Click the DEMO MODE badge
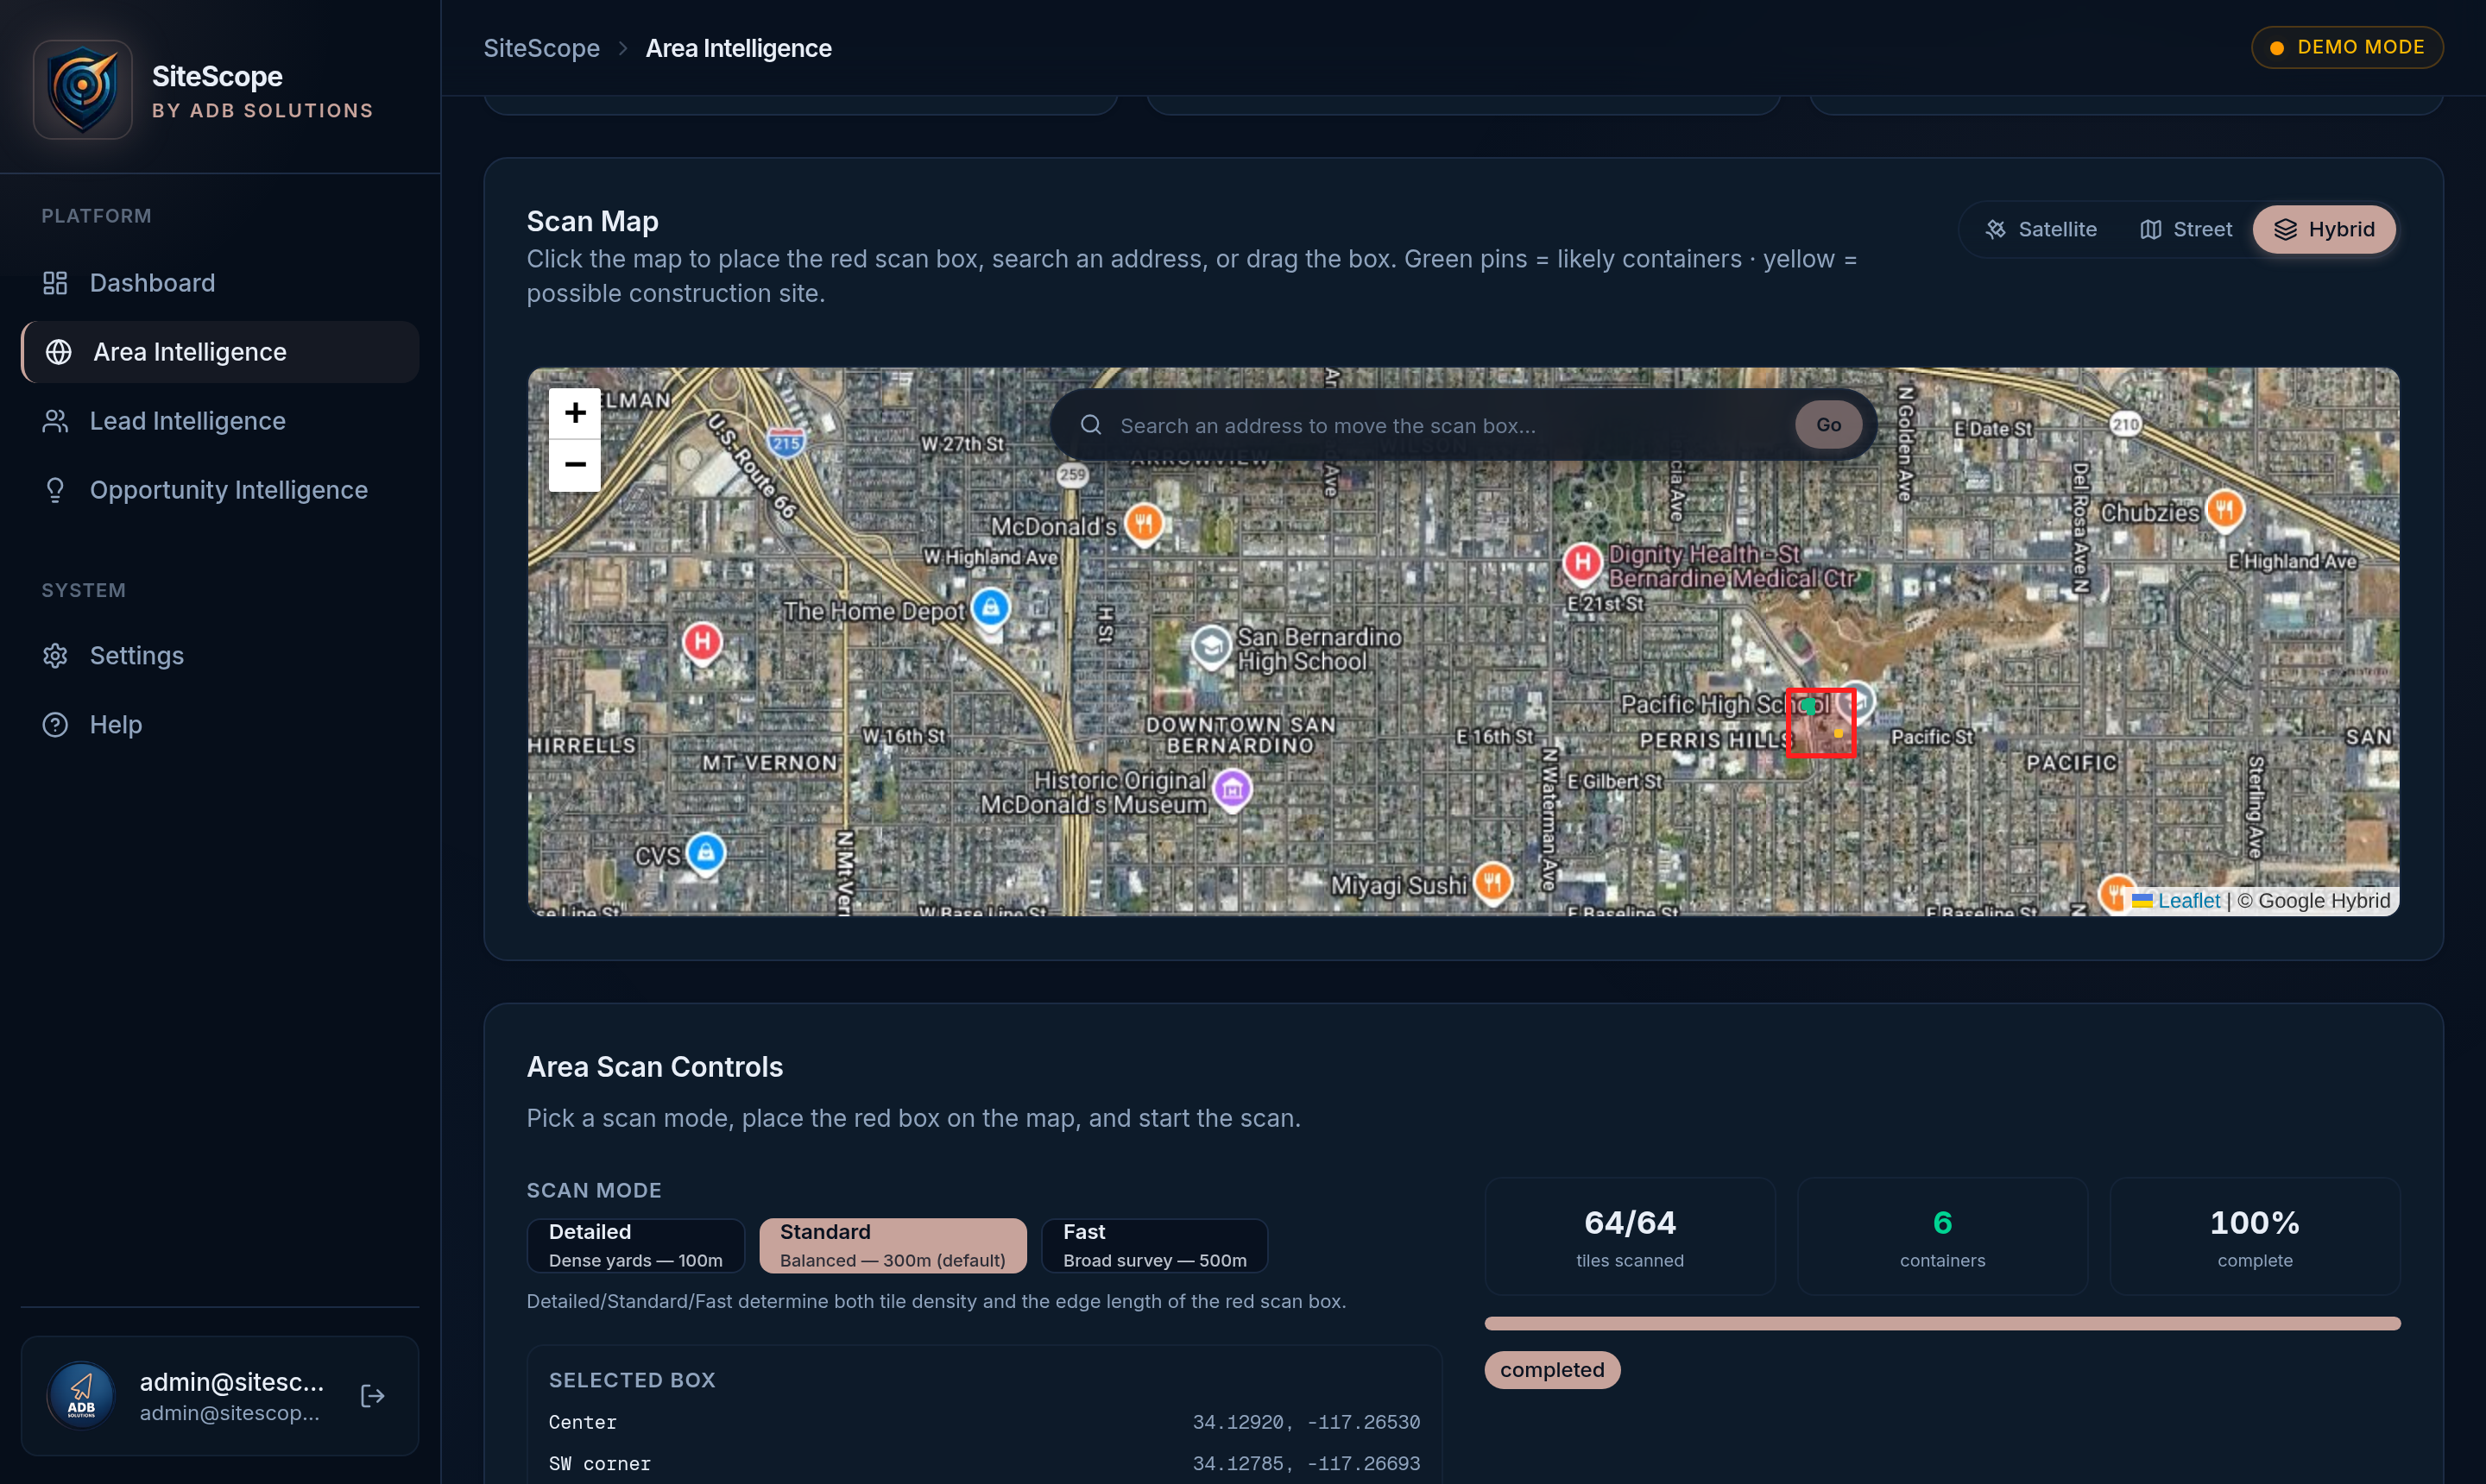Image resolution: width=2486 pixels, height=1484 pixels. pyautogui.click(x=2347, y=47)
